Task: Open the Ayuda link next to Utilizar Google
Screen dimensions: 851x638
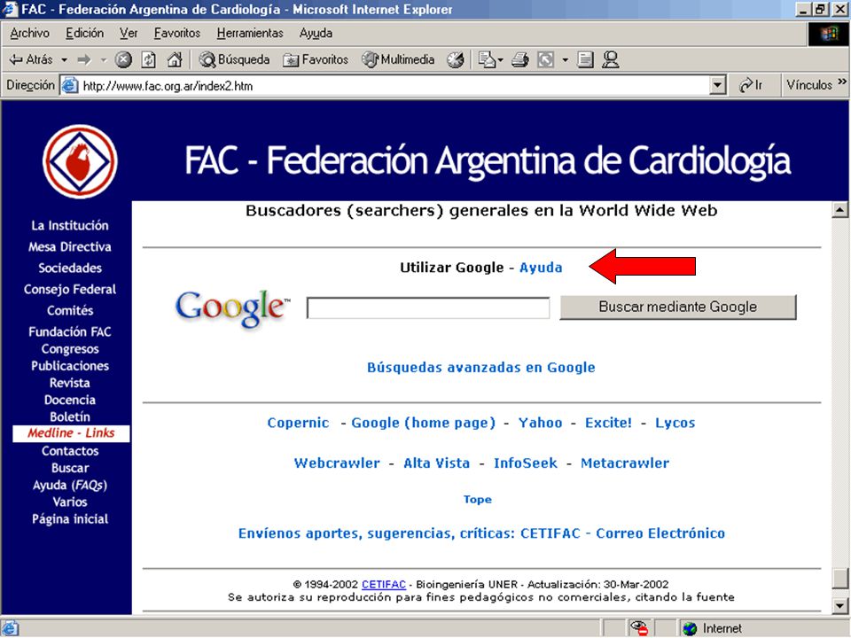Action: pyautogui.click(x=541, y=268)
